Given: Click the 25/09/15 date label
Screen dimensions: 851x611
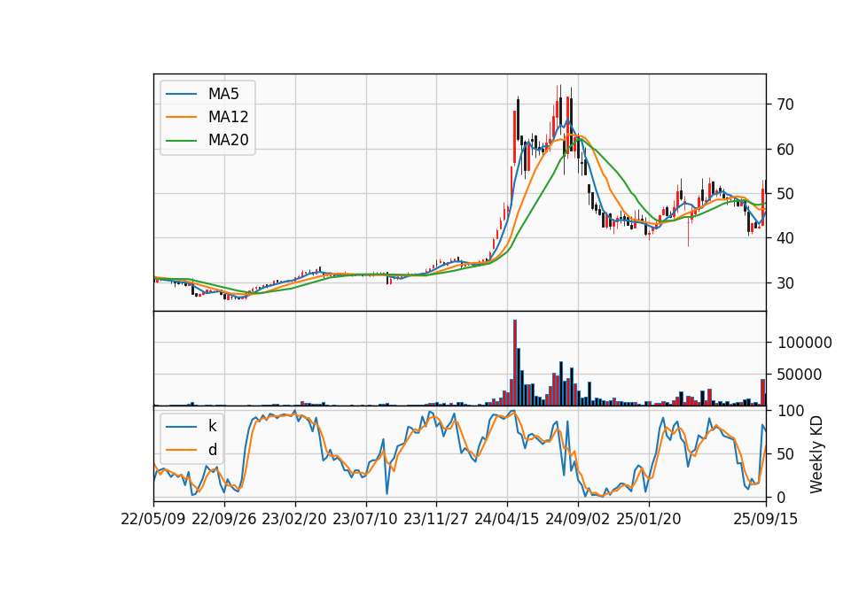Looking at the screenshot, I should point(766,519).
